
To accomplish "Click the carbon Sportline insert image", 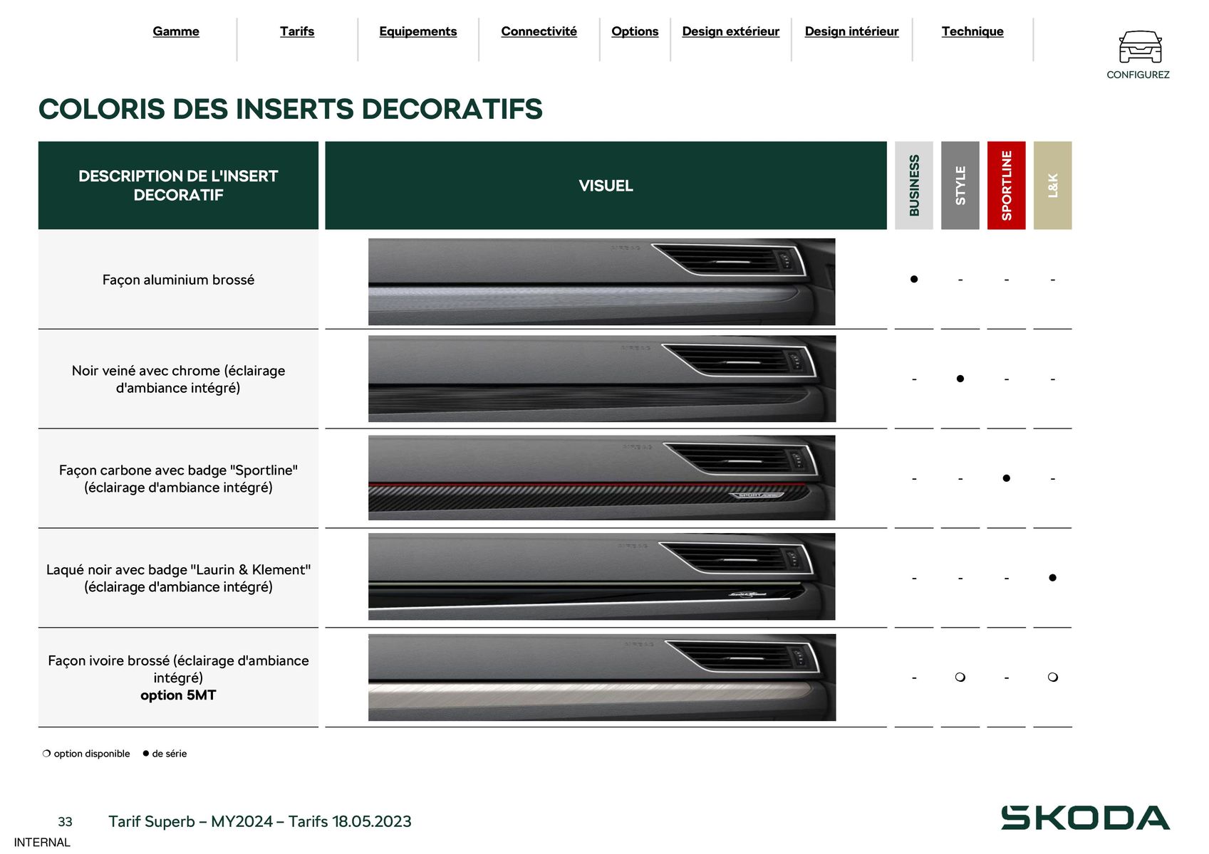I will [602, 478].
